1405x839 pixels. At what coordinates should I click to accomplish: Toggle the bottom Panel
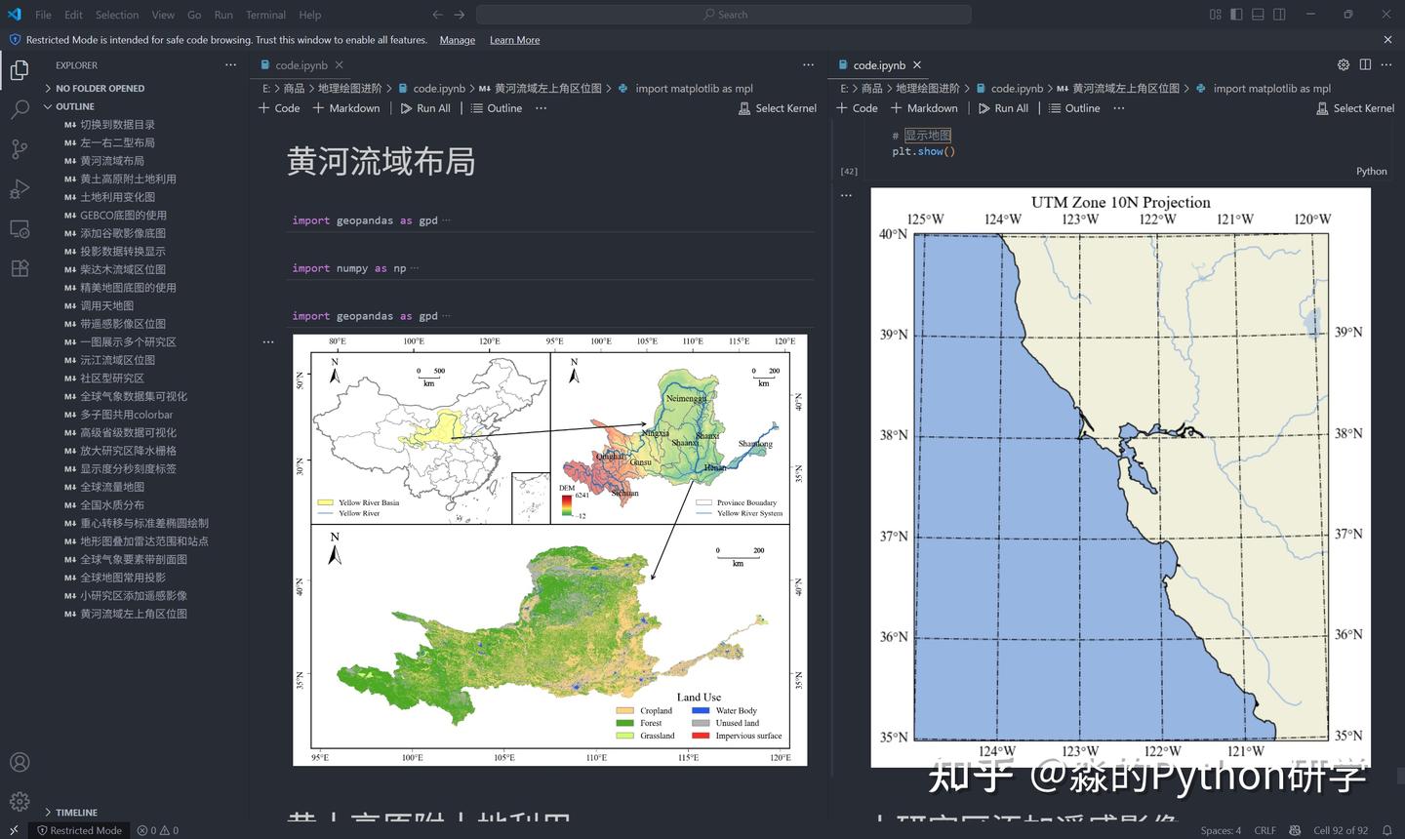(x=1258, y=15)
